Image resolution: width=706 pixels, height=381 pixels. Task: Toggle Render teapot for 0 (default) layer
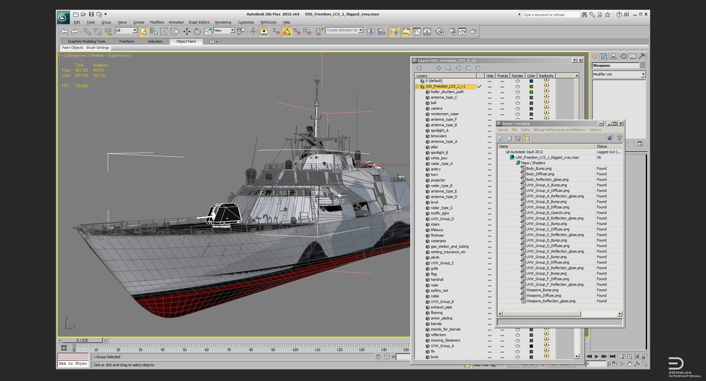[517, 81]
